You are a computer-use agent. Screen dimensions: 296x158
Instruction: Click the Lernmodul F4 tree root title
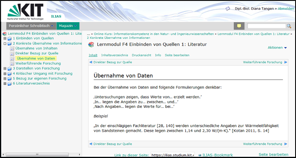(x=45, y=34)
